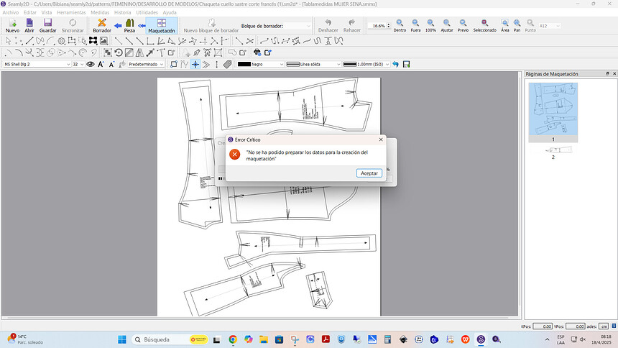Save the pattern using Guardar
The image size is (618, 348).
pos(47,26)
